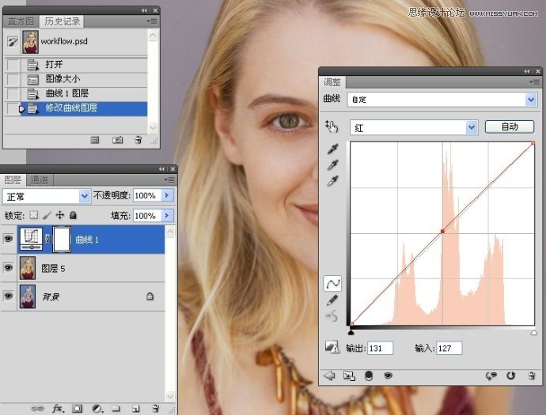Viewport: 546px width, 415px height.
Task: Lock image pixels brush toggle
Action: pos(47,215)
